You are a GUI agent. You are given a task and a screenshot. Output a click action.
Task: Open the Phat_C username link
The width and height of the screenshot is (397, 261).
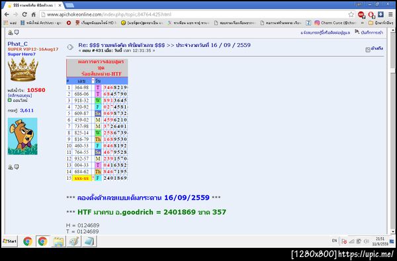(x=17, y=44)
